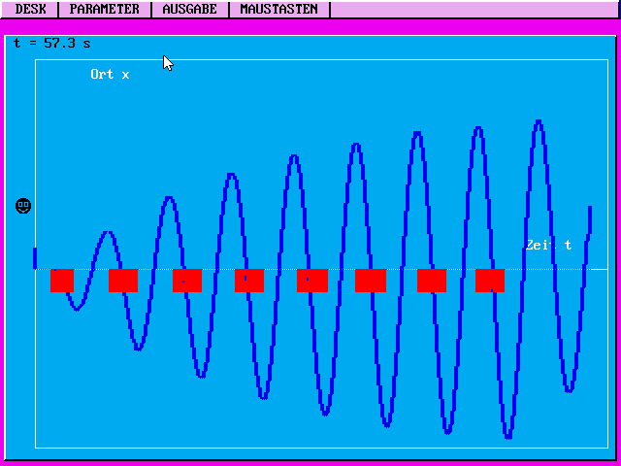
Task: Click the short blue start marker on plot's left border
Action: 35,258
